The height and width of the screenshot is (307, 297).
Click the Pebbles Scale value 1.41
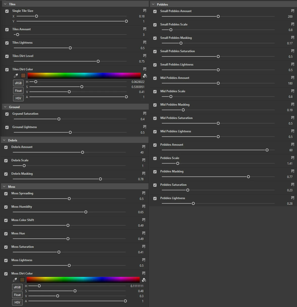tap(290, 163)
